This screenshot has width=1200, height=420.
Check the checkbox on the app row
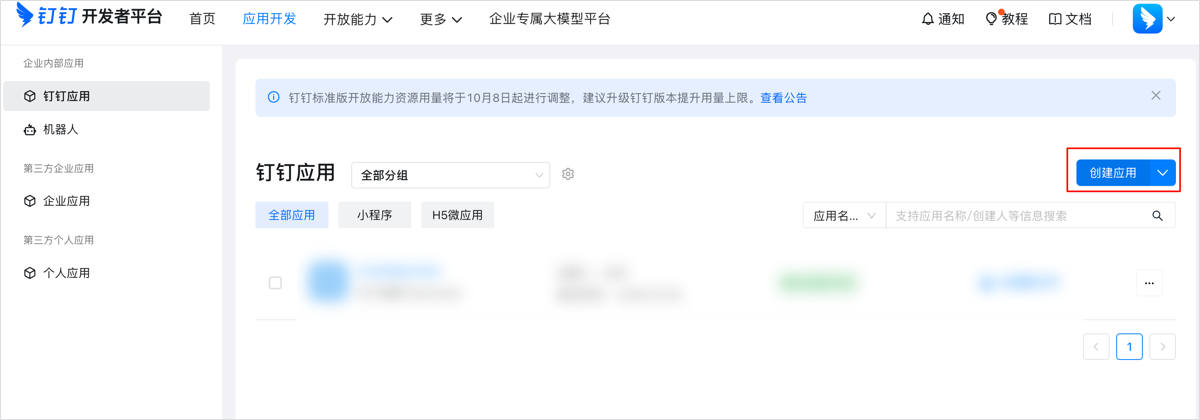click(x=275, y=282)
